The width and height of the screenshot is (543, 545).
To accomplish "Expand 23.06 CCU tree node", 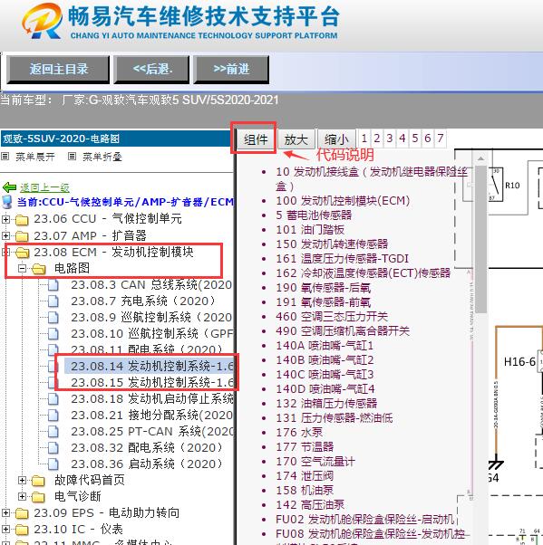I will [x=5, y=219].
